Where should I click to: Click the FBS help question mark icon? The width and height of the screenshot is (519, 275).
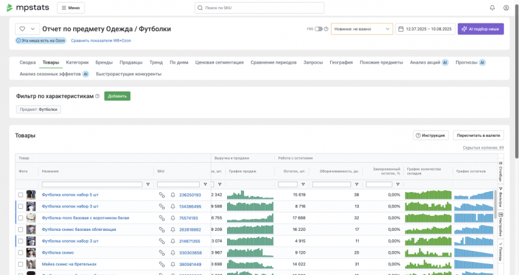point(326,29)
